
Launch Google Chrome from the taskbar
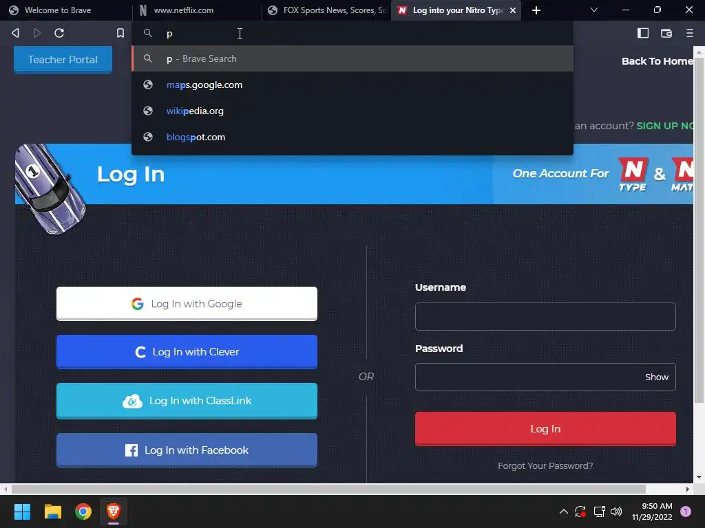pos(83,511)
